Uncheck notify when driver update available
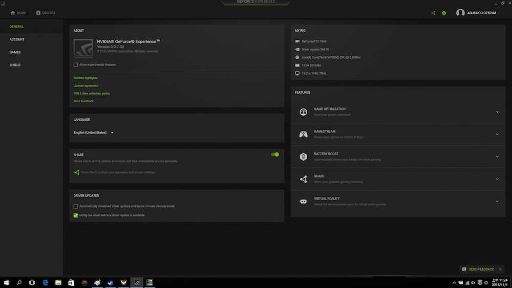512x288 pixels. (x=76, y=215)
